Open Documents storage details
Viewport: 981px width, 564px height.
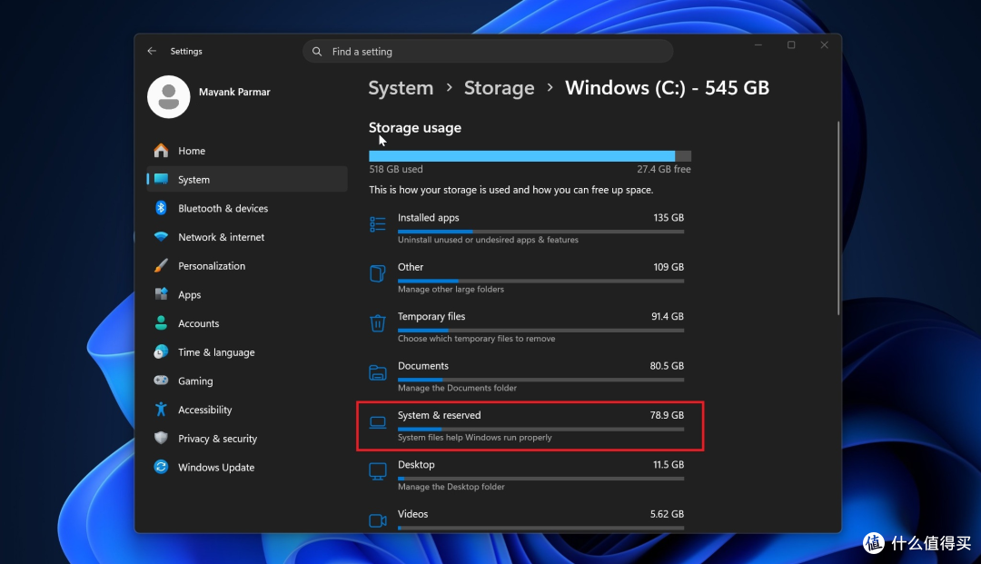point(530,376)
